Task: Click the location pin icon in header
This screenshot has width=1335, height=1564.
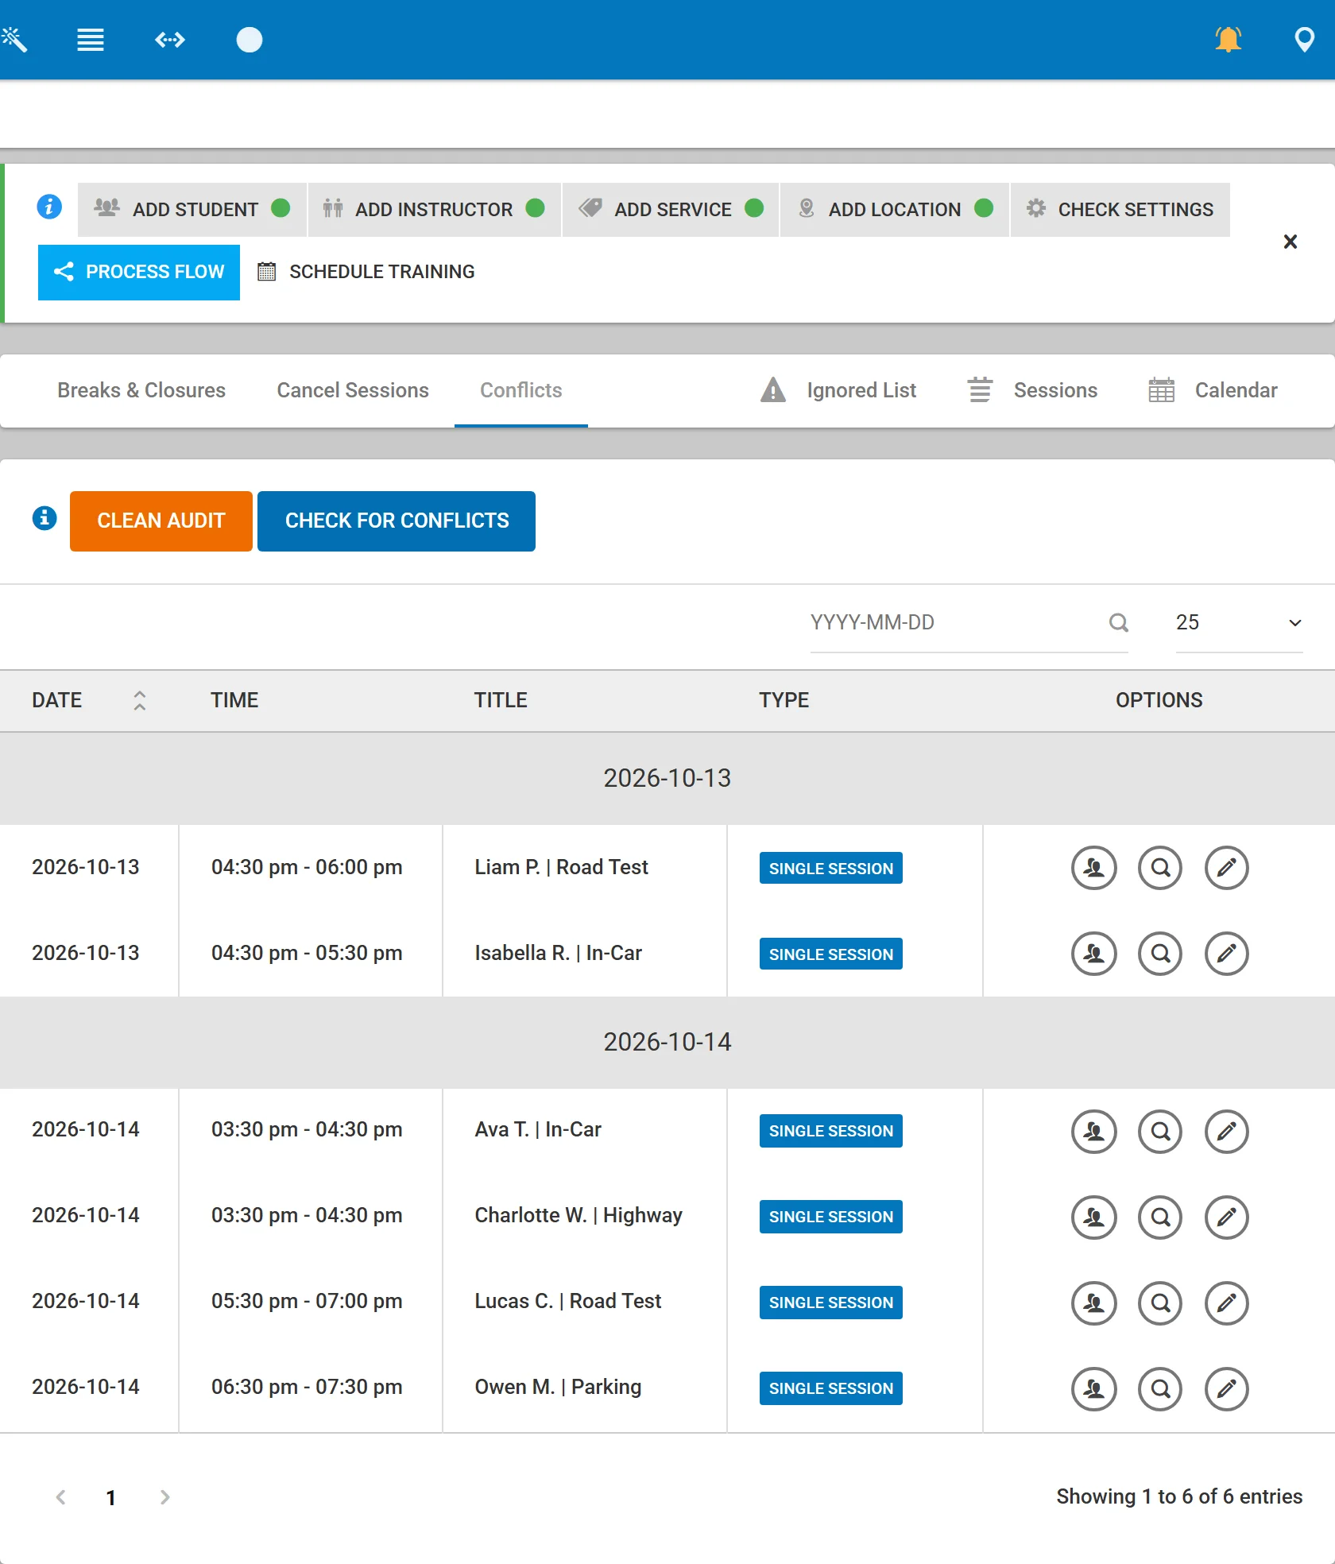Action: pyautogui.click(x=1304, y=40)
